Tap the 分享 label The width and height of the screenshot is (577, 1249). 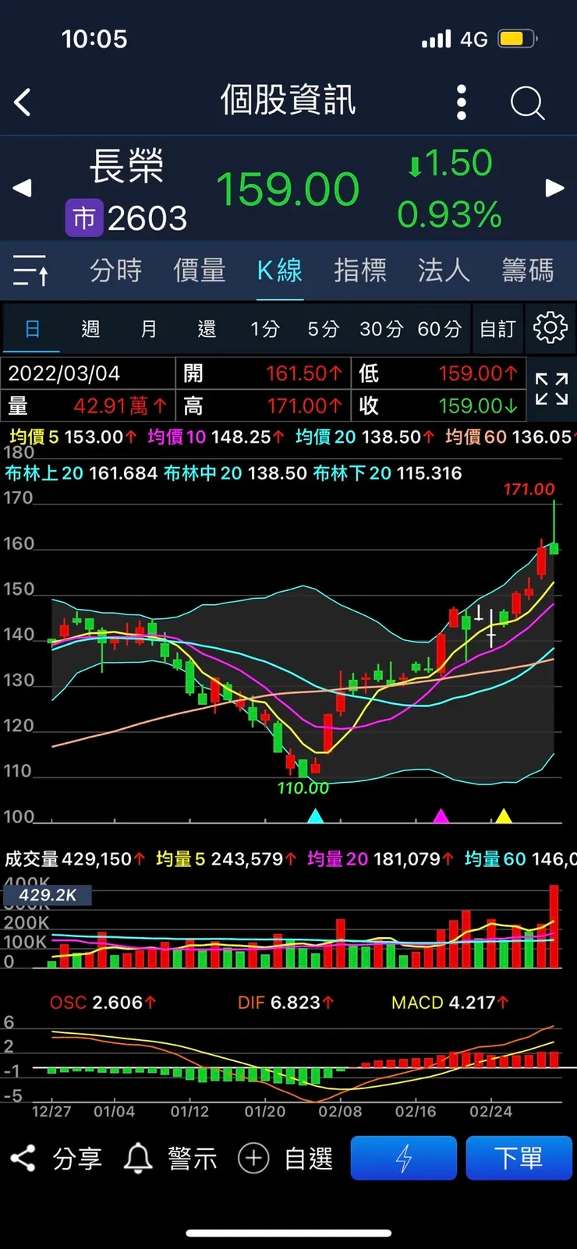[77, 1159]
